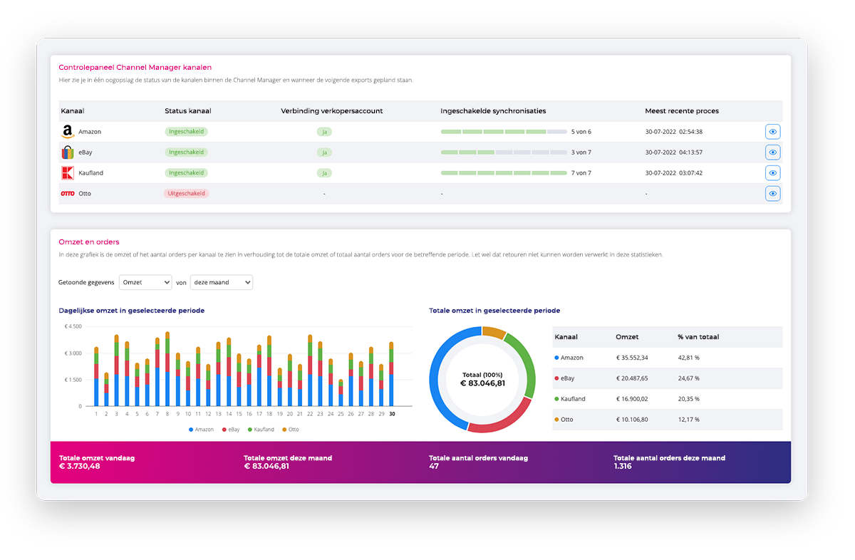
Task: Click Otto's Uitgeschakeld status badge
Action: (187, 193)
